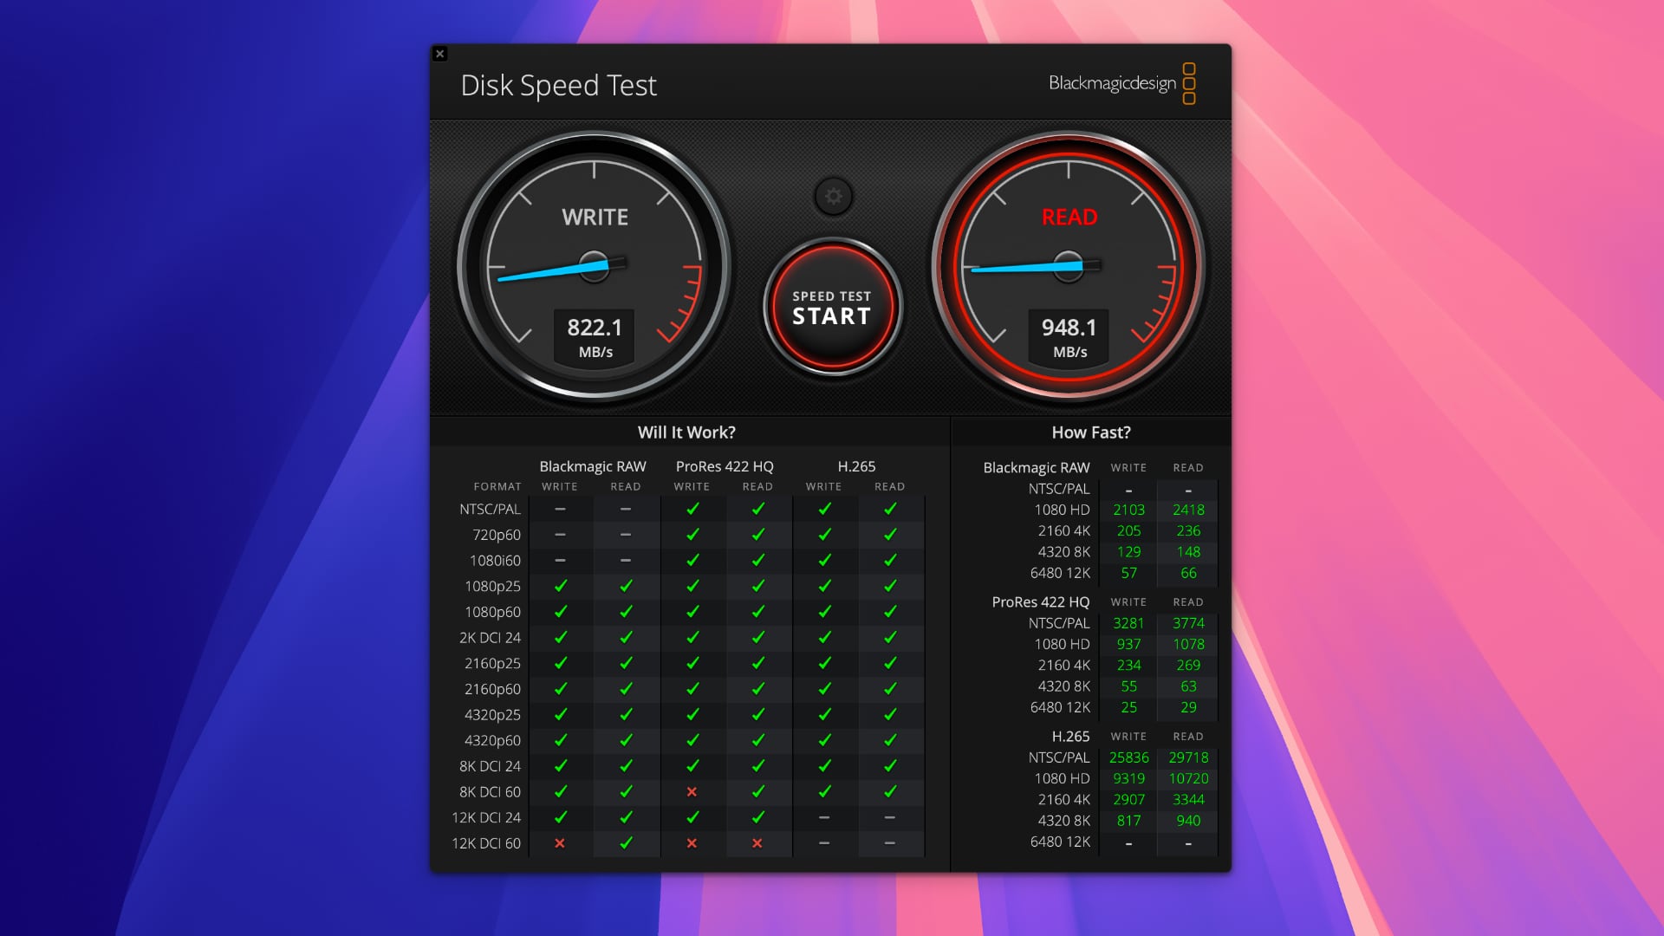This screenshot has height=936, width=1664.
Task: Click the 'Blackmagic RAW' section label in How Fast
Action: click(x=1037, y=468)
